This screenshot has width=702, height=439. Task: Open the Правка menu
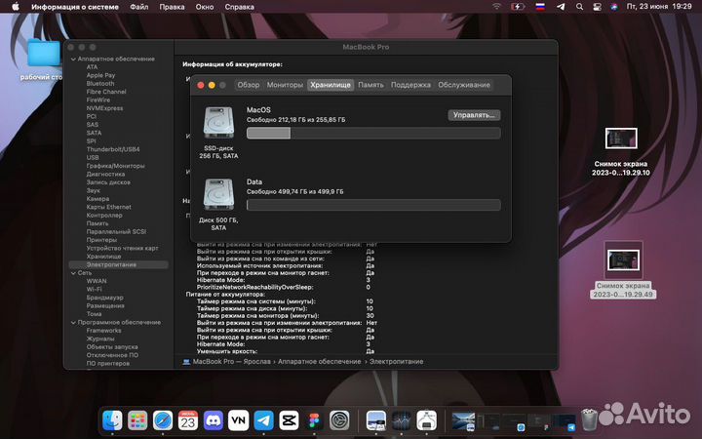pos(172,7)
